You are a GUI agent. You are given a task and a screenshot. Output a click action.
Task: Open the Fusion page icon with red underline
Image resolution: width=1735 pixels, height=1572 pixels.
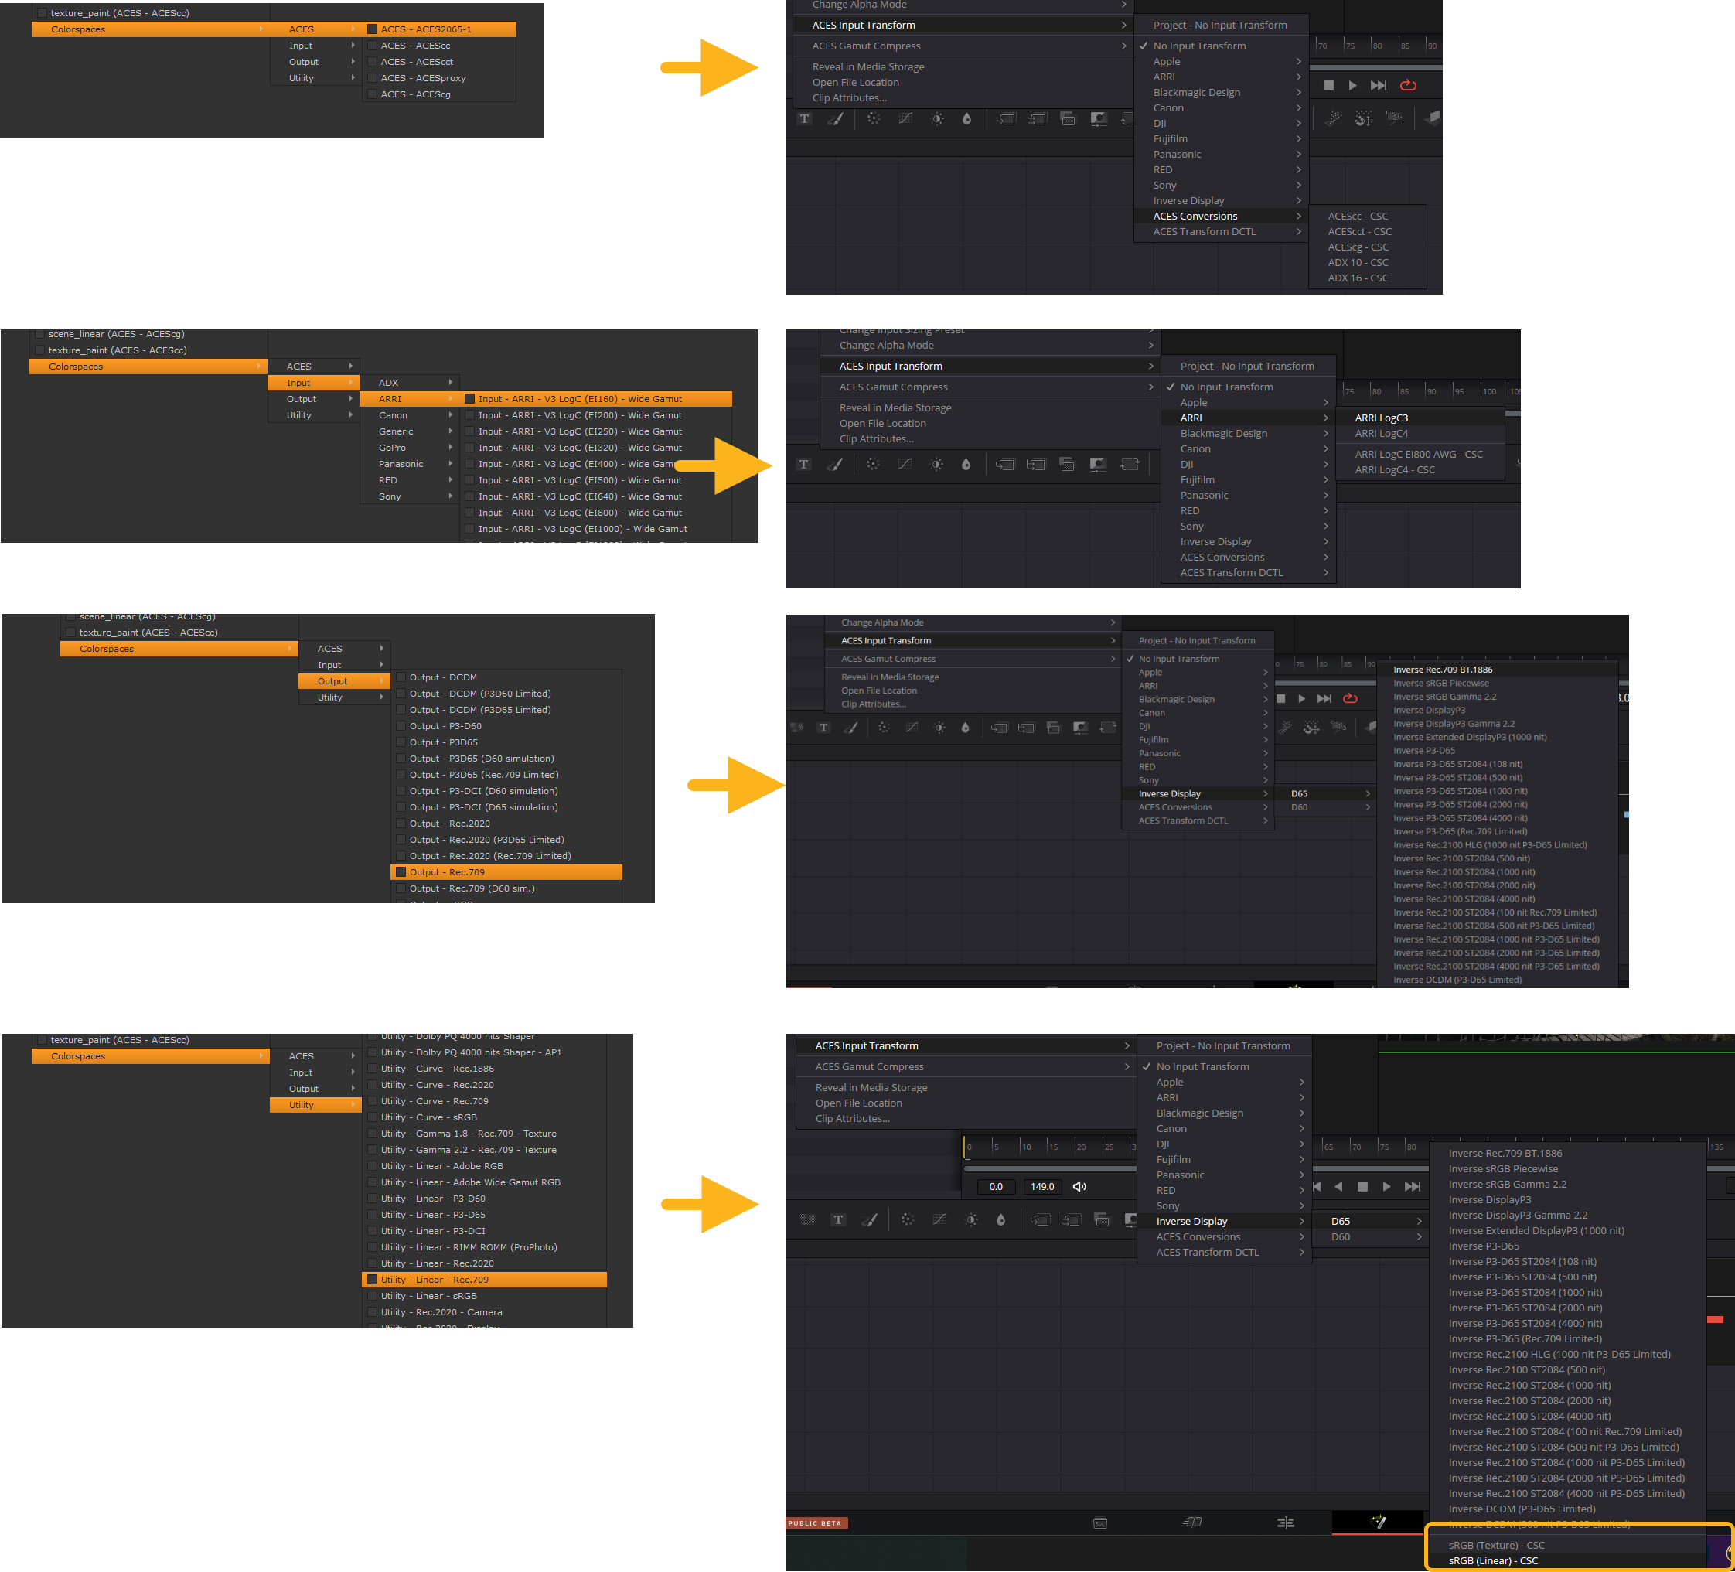point(1378,1522)
